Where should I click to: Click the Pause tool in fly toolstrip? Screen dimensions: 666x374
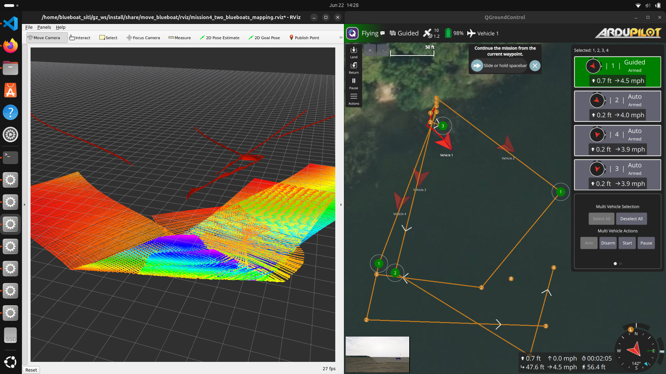pyautogui.click(x=354, y=84)
